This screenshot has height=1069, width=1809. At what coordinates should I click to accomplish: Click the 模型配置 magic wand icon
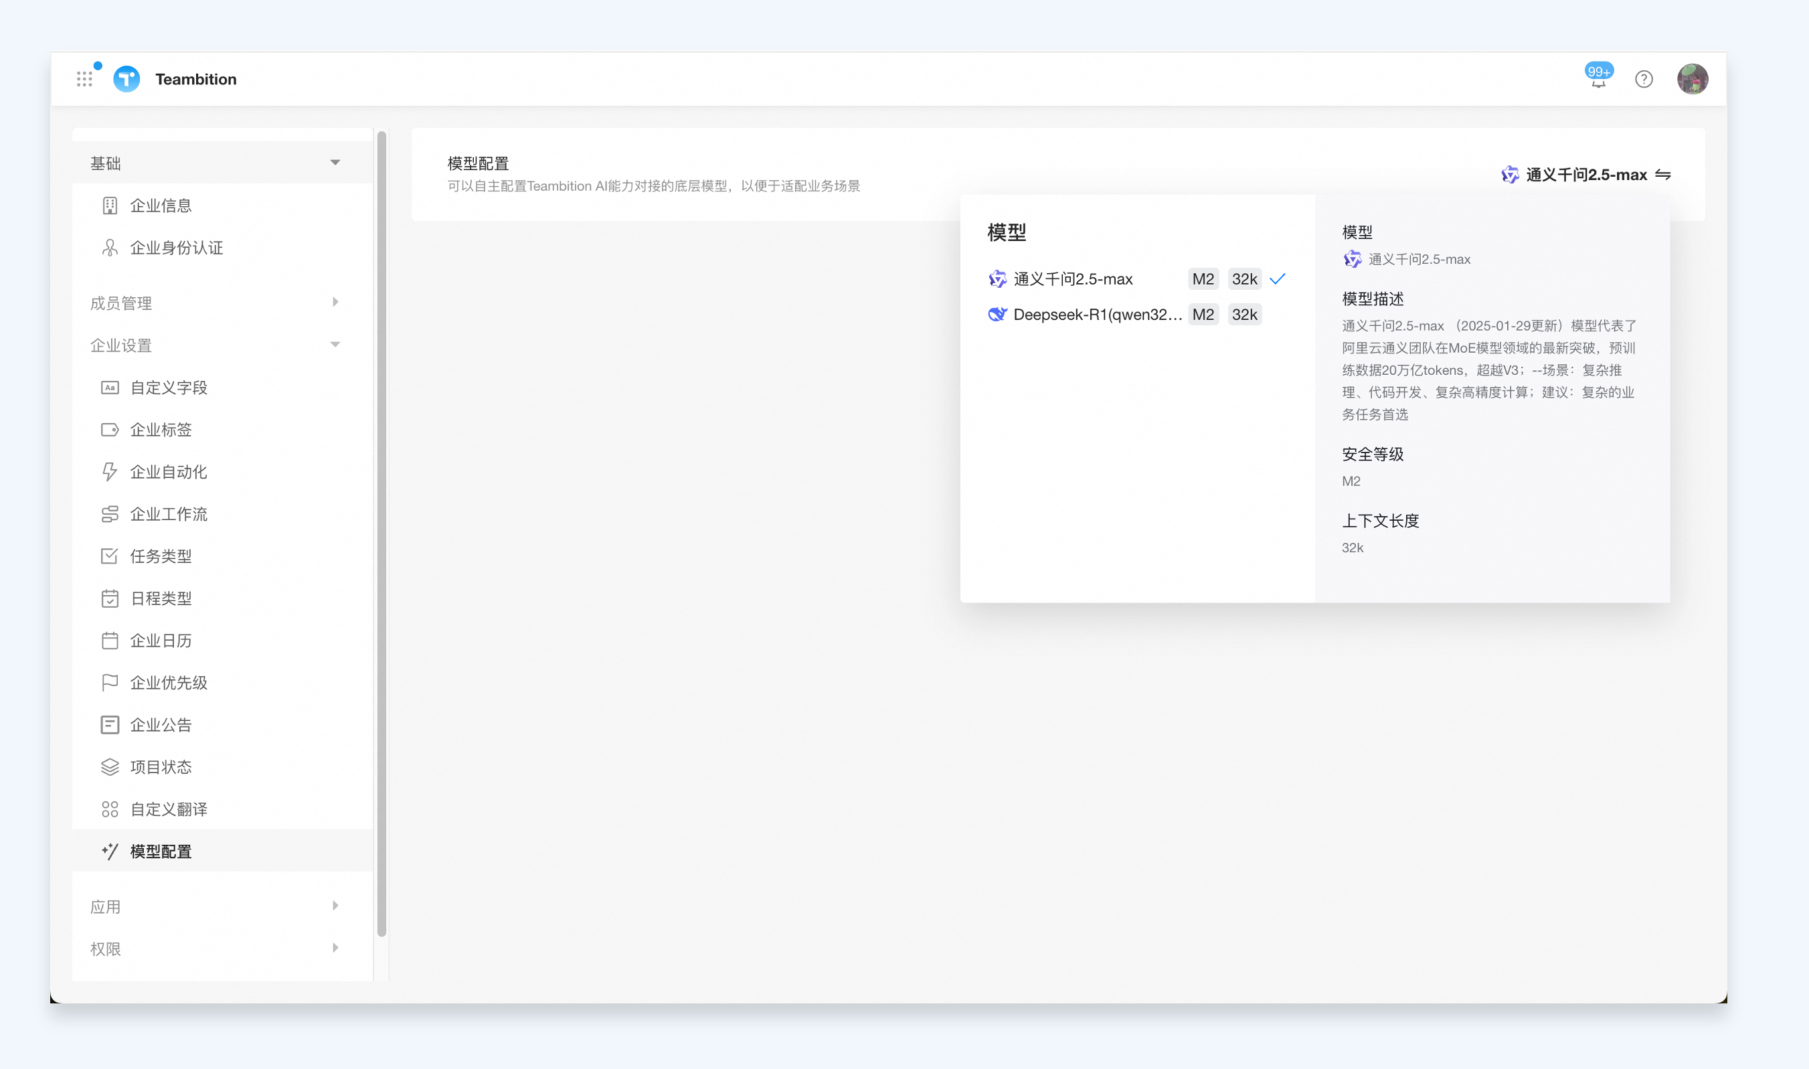click(110, 851)
